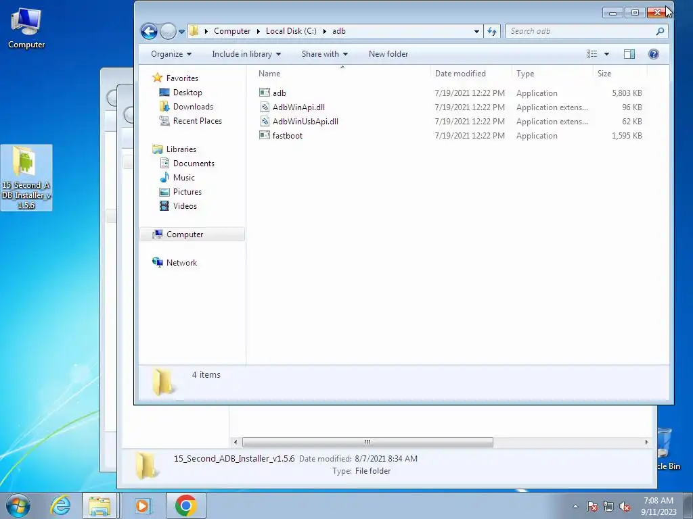Screen dimensions: 693x519
Task: Click the AdbWinUsbApi.dll file icon
Action: (x=265, y=121)
